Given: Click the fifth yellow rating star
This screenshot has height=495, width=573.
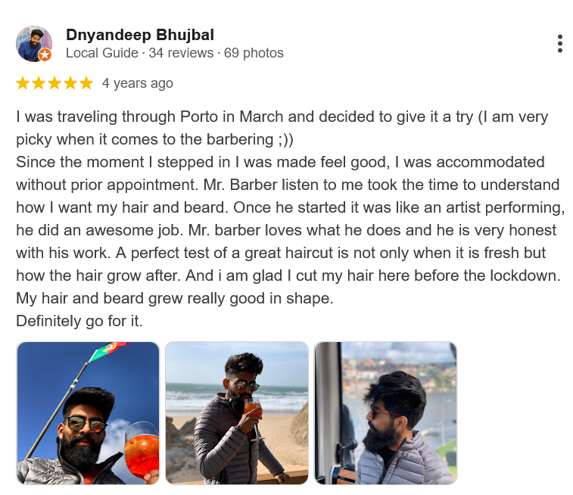Looking at the screenshot, I should click(86, 83).
